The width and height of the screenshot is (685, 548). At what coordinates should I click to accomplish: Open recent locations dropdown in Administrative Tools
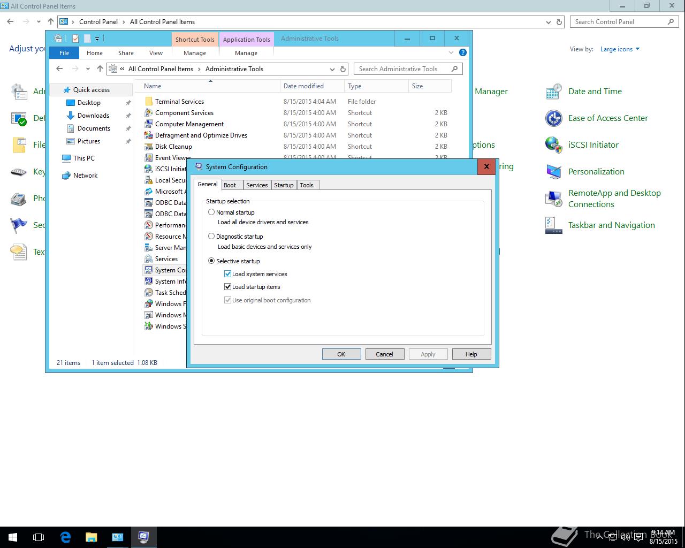pyautogui.click(x=88, y=69)
